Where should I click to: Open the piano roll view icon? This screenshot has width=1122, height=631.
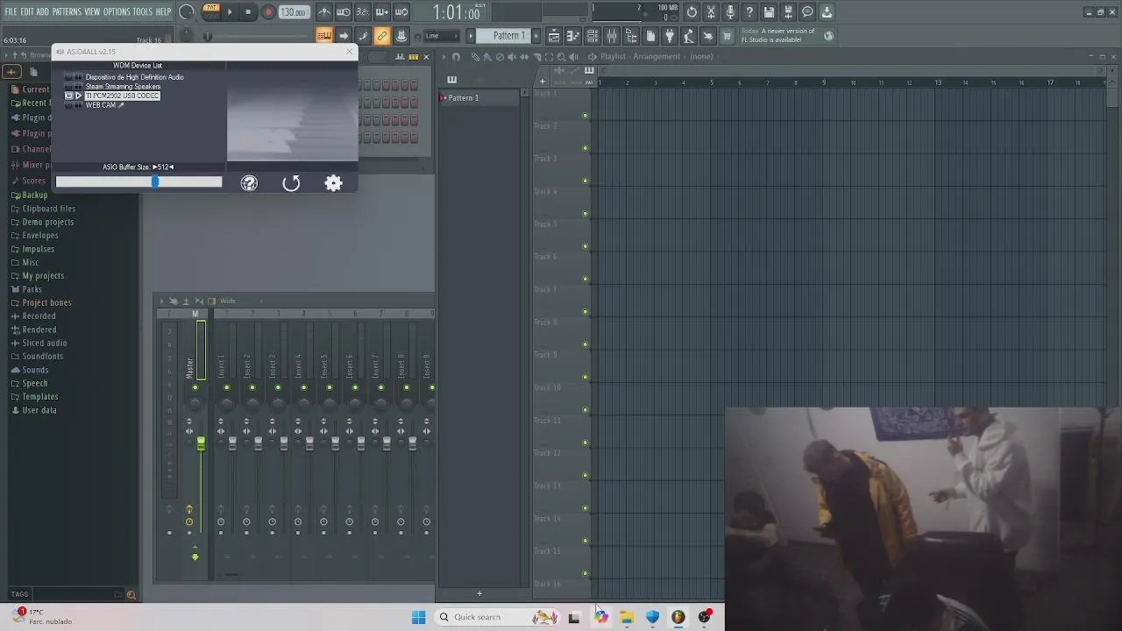[x=573, y=36]
